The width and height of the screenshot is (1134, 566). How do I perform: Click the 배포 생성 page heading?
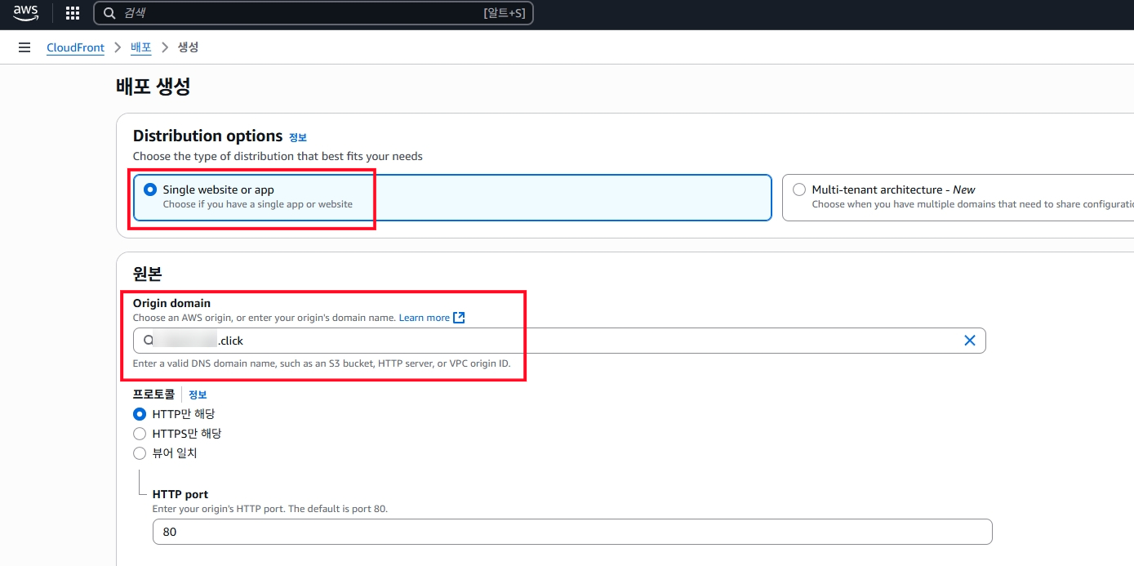(x=153, y=87)
